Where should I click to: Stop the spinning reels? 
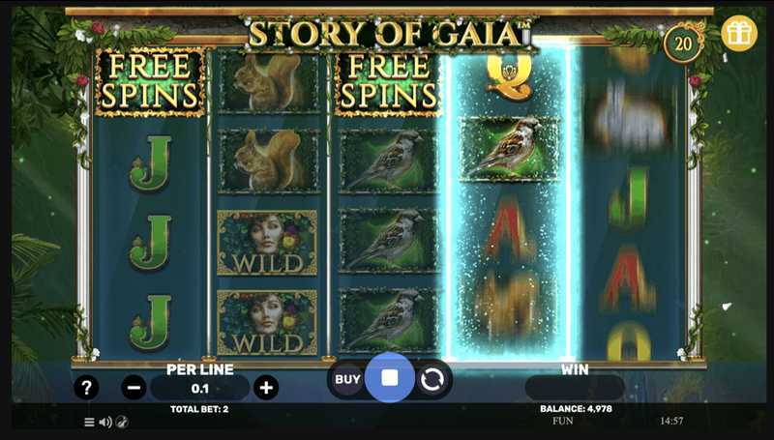pos(390,378)
